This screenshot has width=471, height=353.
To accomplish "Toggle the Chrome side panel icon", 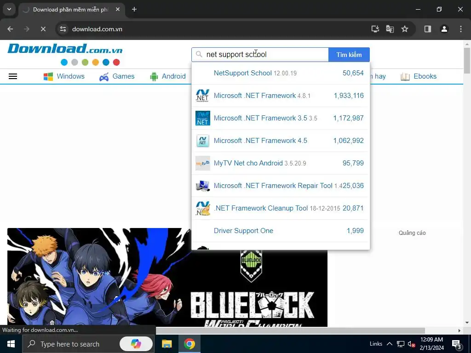I will point(428,29).
